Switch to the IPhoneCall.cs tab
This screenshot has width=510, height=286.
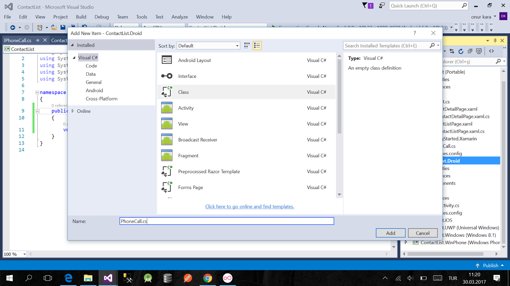18,40
